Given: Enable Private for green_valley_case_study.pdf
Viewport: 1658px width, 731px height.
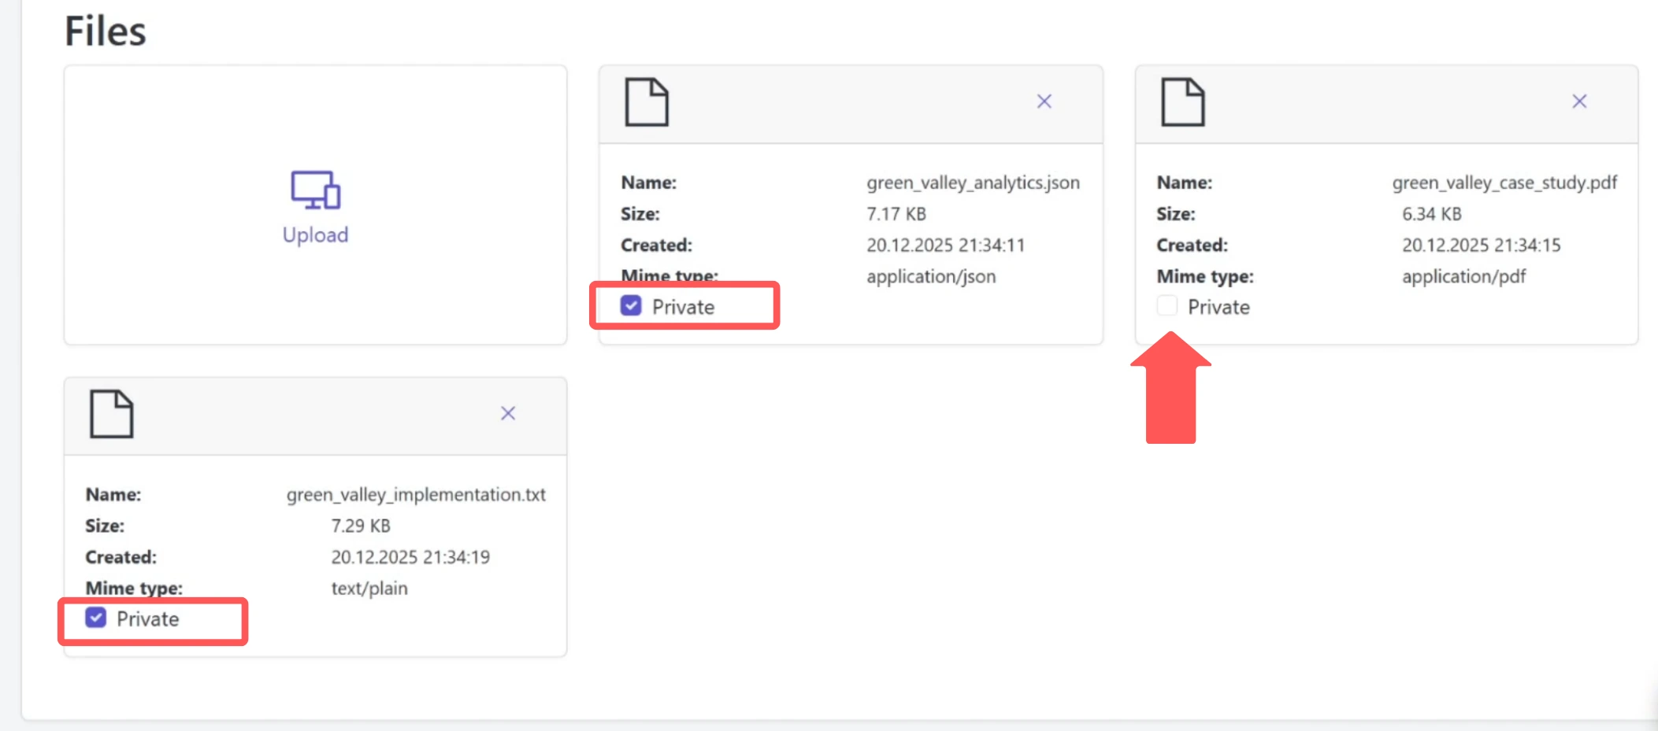Looking at the screenshot, I should tap(1166, 305).
